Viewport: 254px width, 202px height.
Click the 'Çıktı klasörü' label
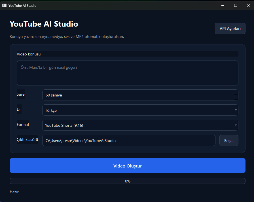pos(27,139)
